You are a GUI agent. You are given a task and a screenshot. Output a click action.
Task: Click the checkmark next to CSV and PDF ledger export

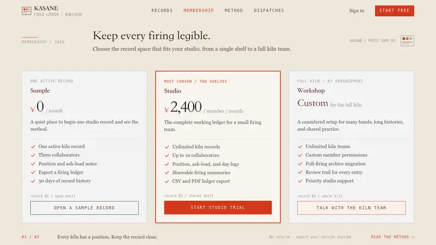(167, 181)
